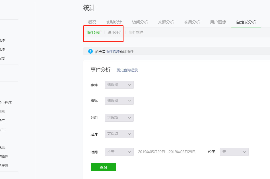Click the 分组 field label
This screenshot has width=270, height=179.
94,118
